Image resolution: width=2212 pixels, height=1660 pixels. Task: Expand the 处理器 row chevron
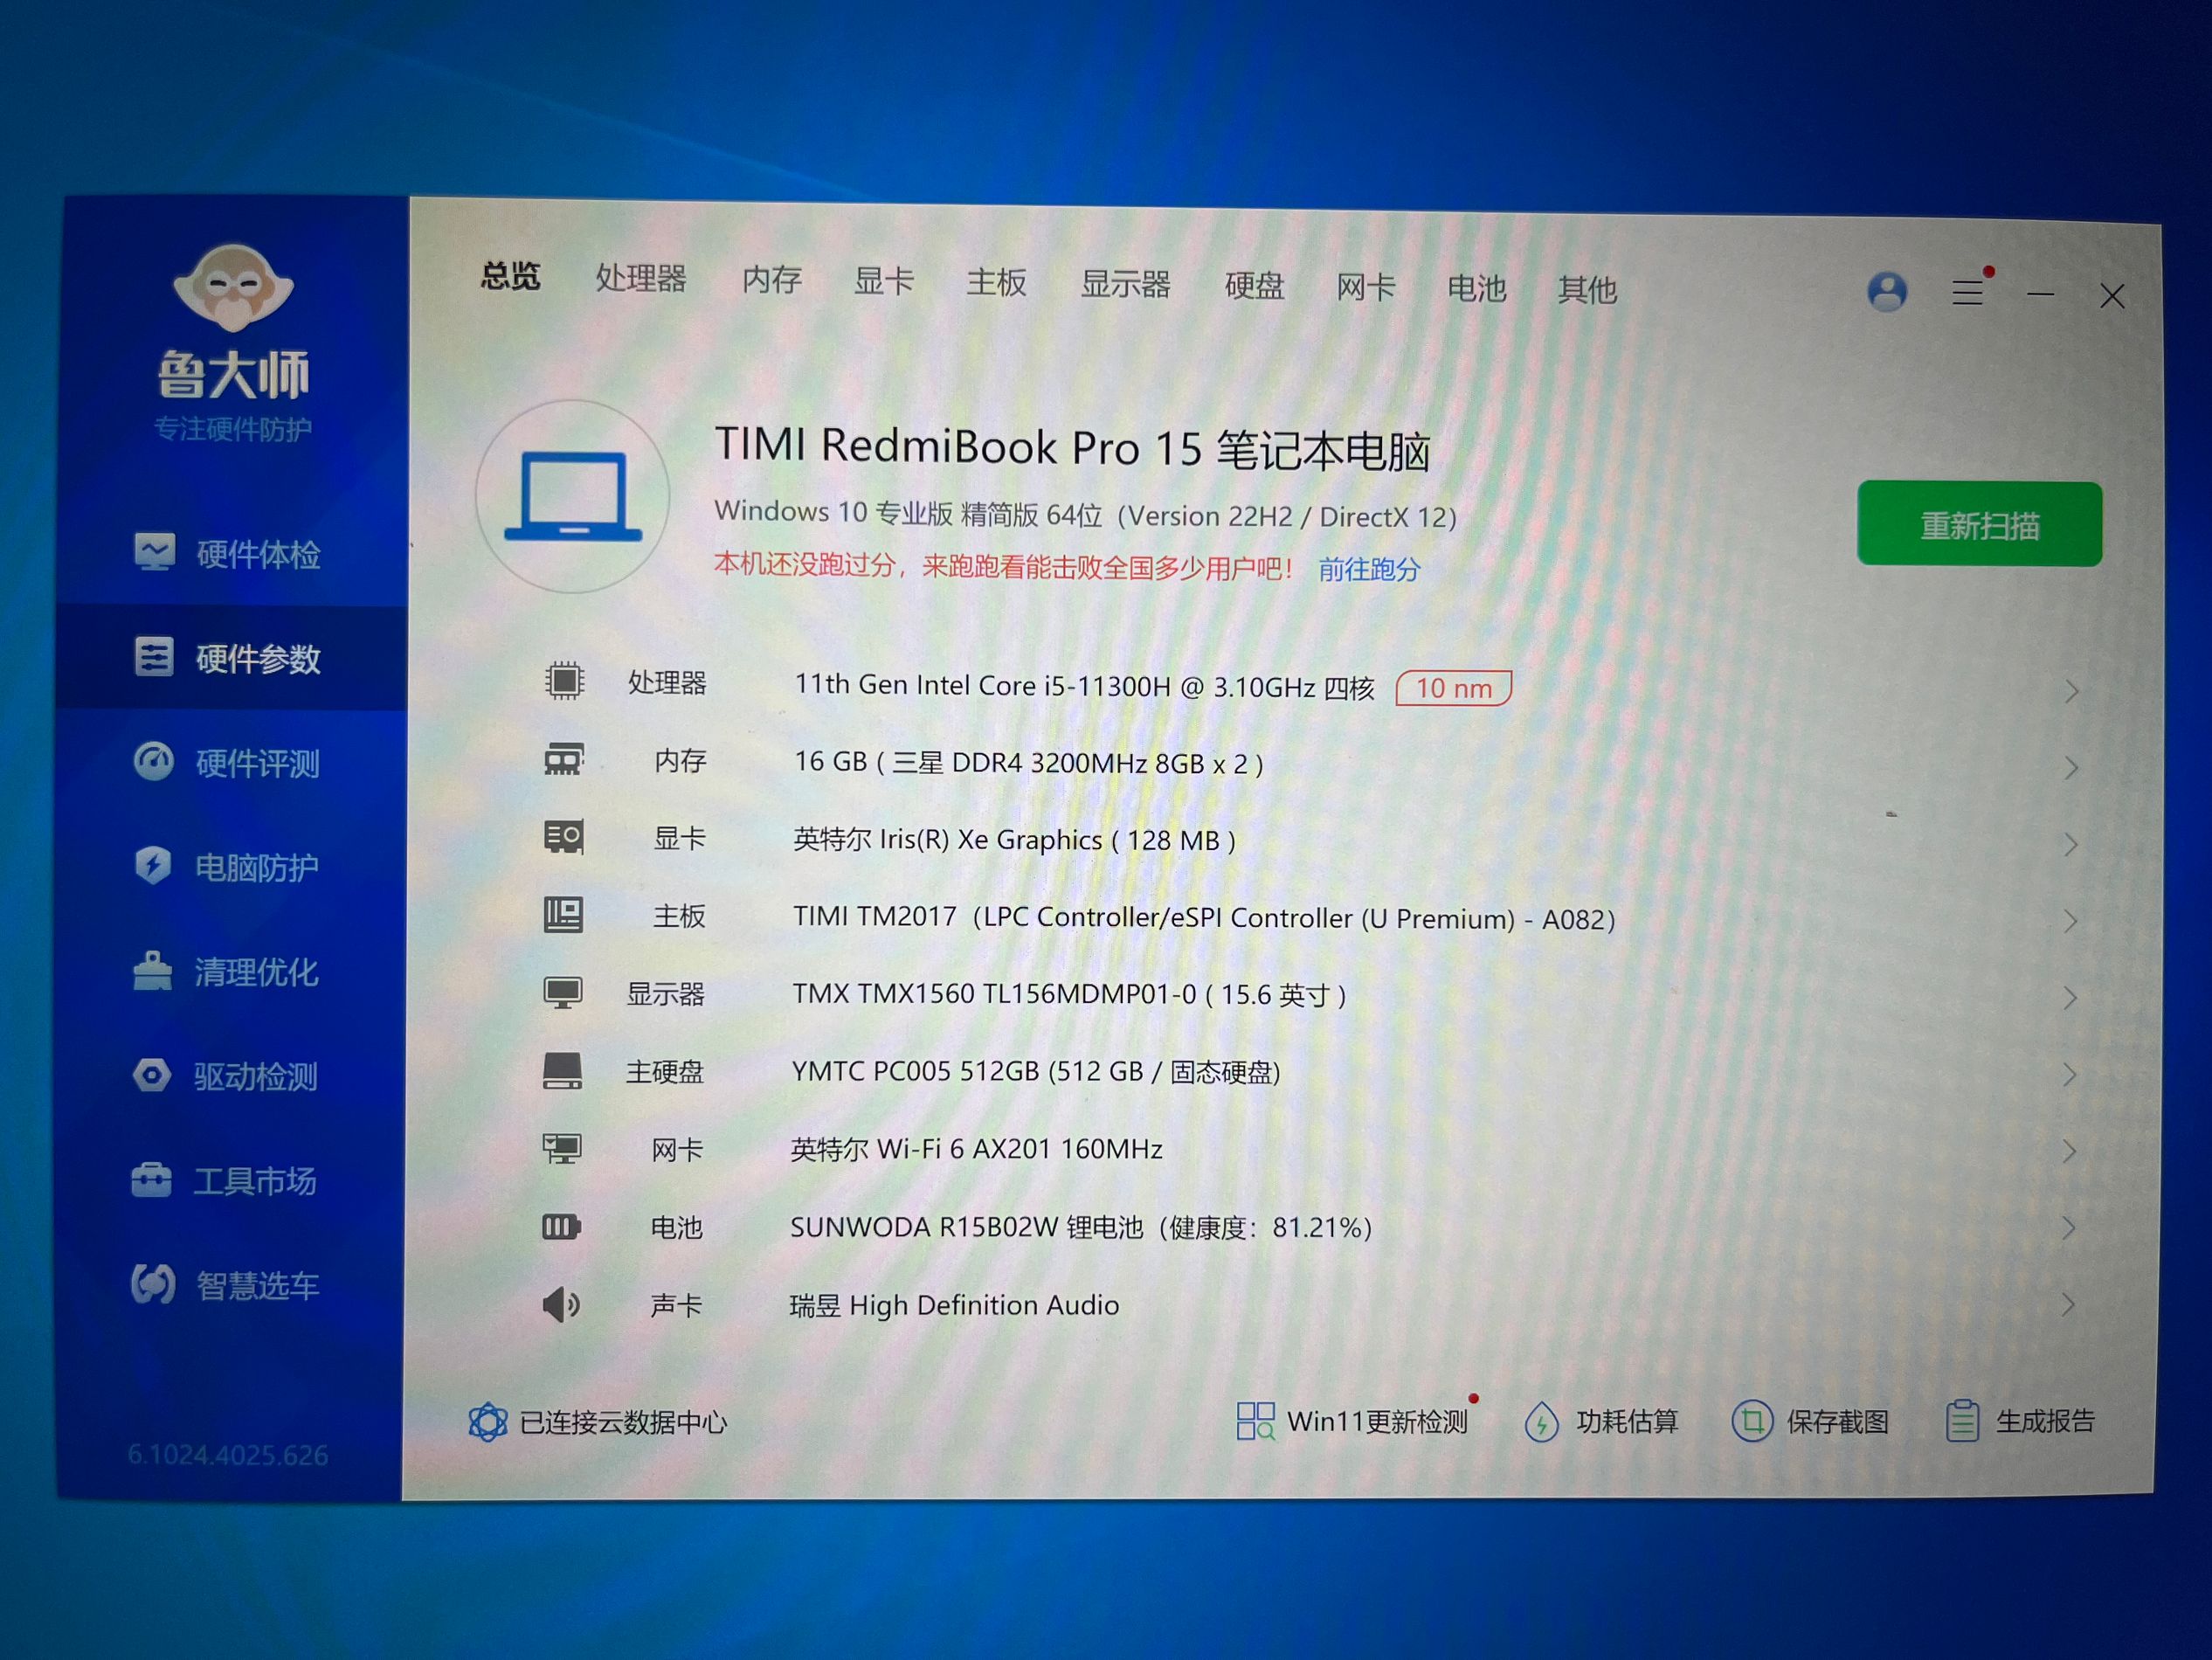pos(2072,690)
